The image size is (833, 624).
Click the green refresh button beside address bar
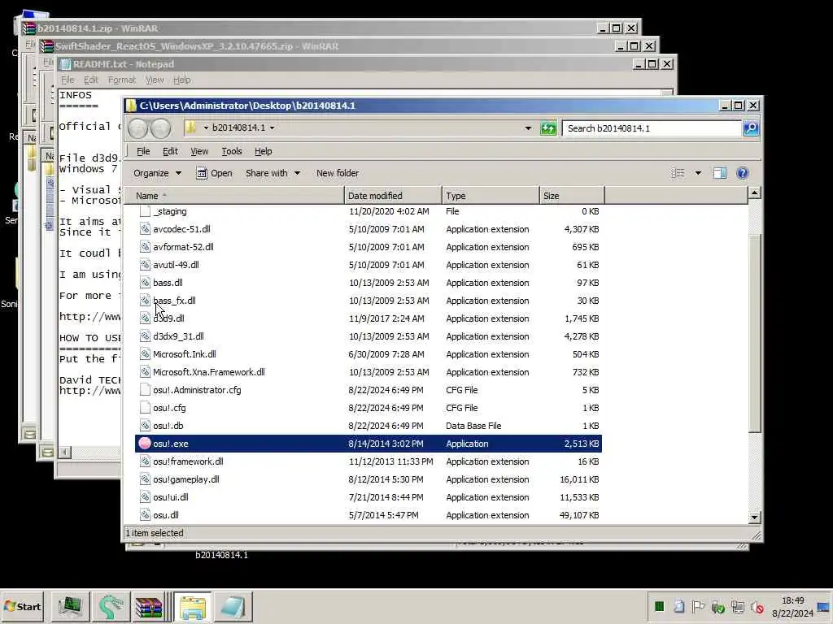[547, 128]
